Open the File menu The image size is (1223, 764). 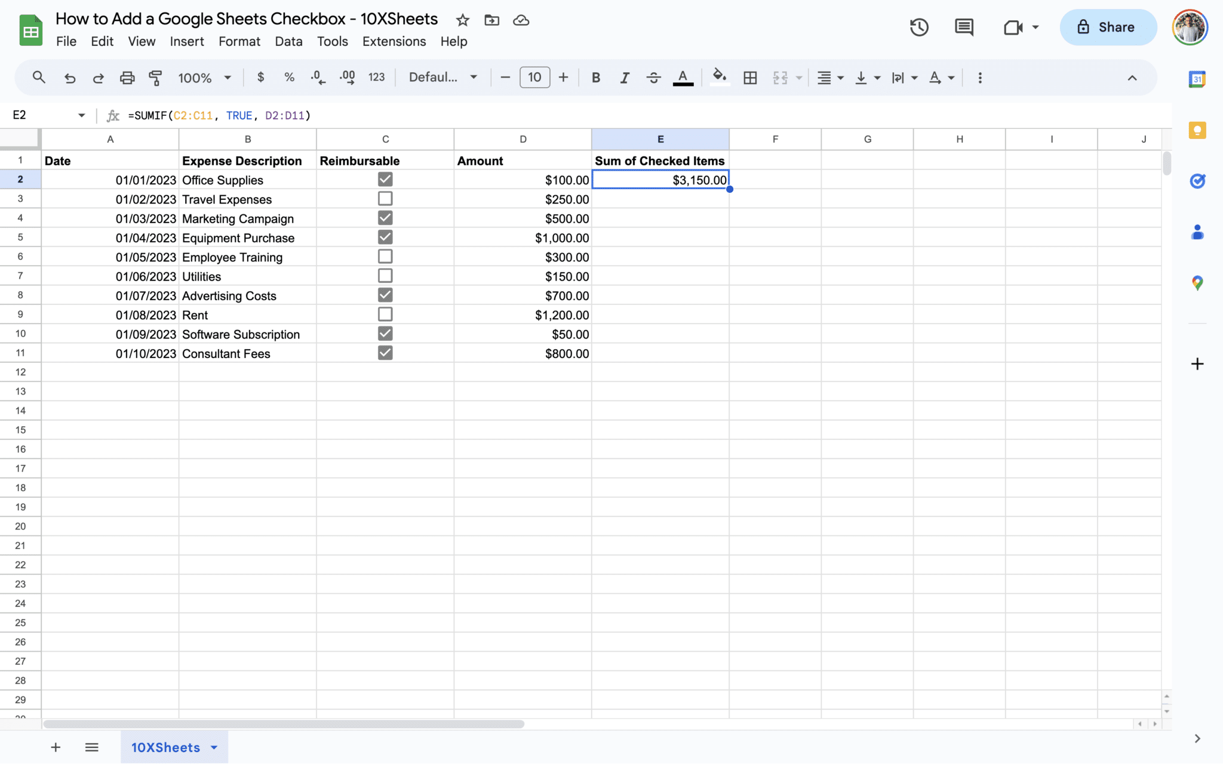(66, 41)
